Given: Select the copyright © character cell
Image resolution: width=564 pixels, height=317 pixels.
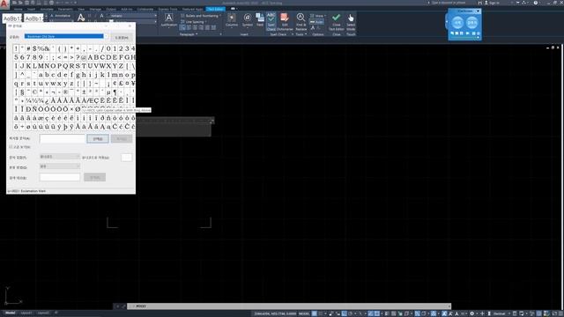Looking at the screenshot, I should click(35, 92).
